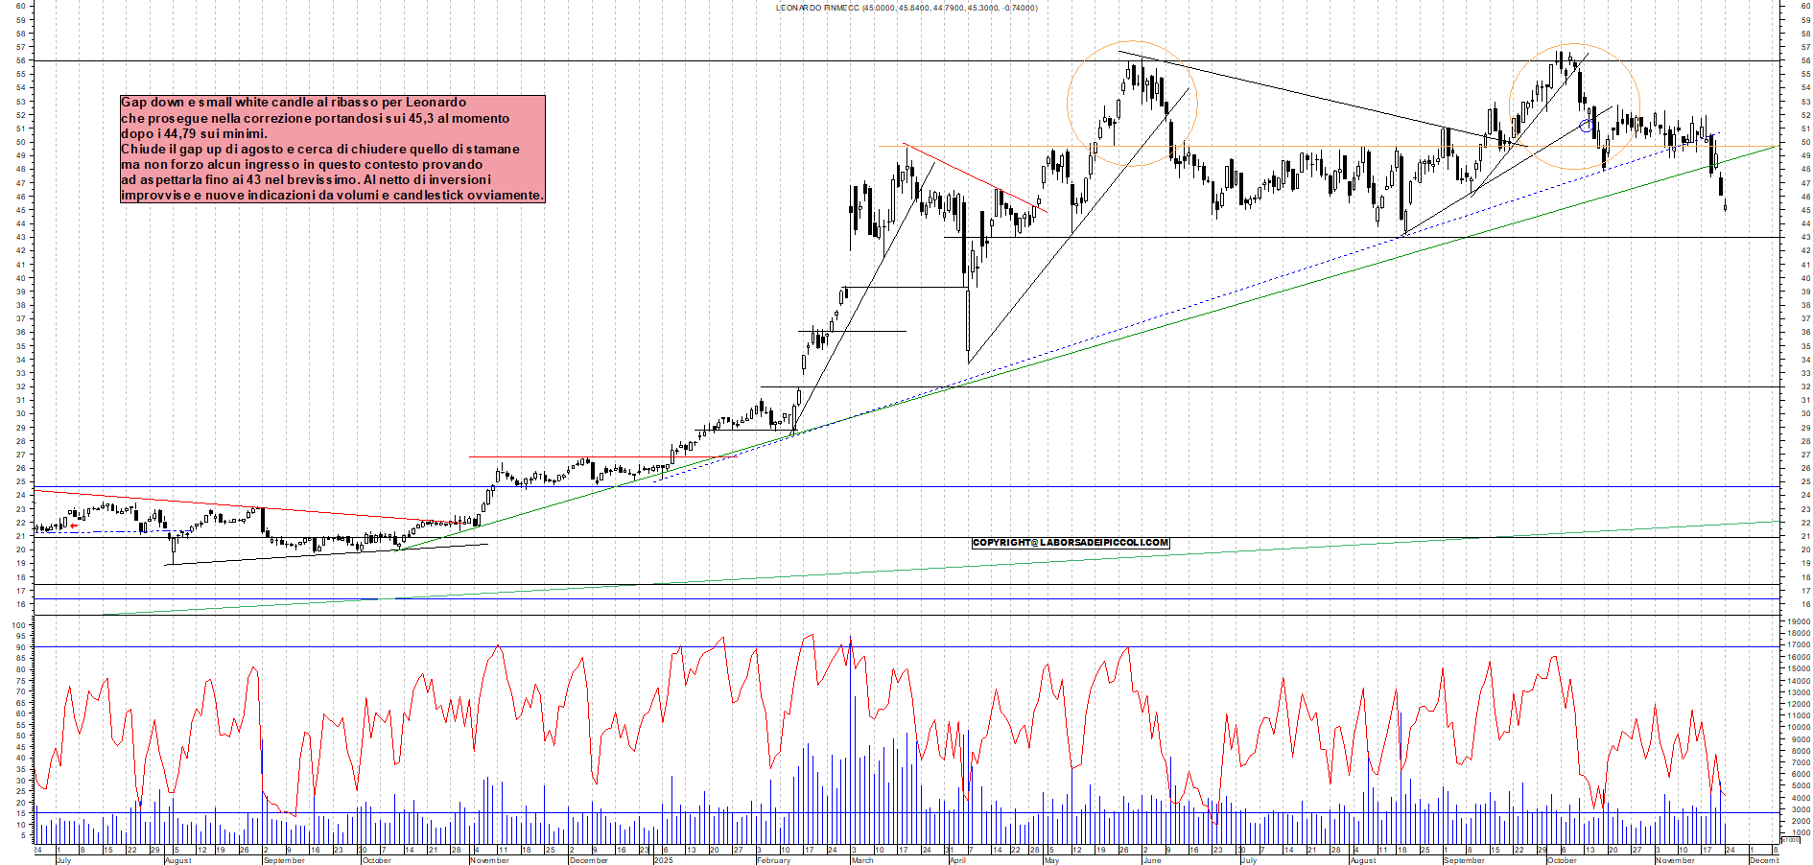This screenshot has width=1813, height=865.
Task: Click the COPYRIGHT@LABORSADEIPICCOLI.COM label
Action: (x=1071, y=543)
